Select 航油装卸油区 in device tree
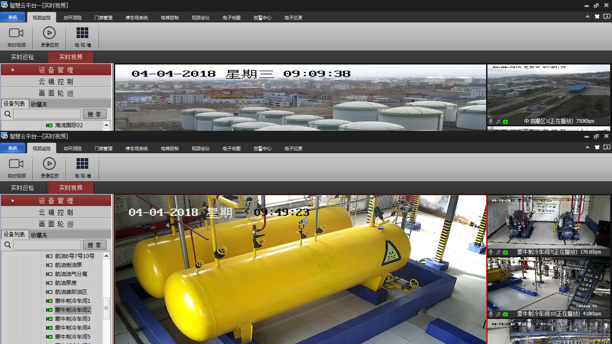612x344 pixels. (71, 292)
